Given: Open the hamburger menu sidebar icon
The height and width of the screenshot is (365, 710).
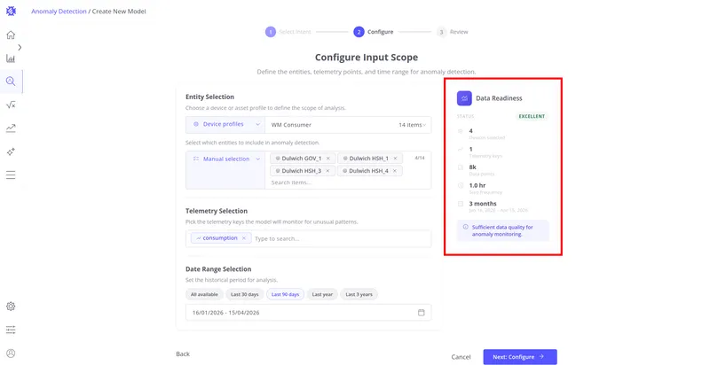Looking at the screenshot, I should point(11,175).
